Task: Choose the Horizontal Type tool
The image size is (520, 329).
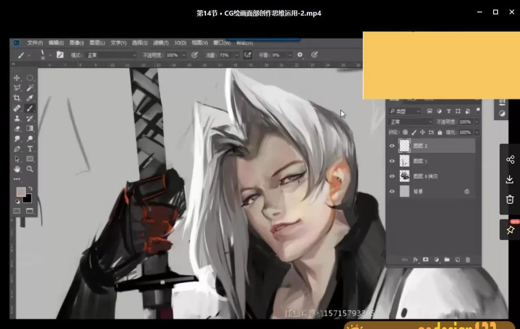Action: (30, 149)
